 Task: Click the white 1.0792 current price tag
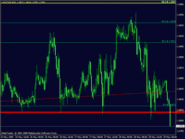(x=180, y=126)
